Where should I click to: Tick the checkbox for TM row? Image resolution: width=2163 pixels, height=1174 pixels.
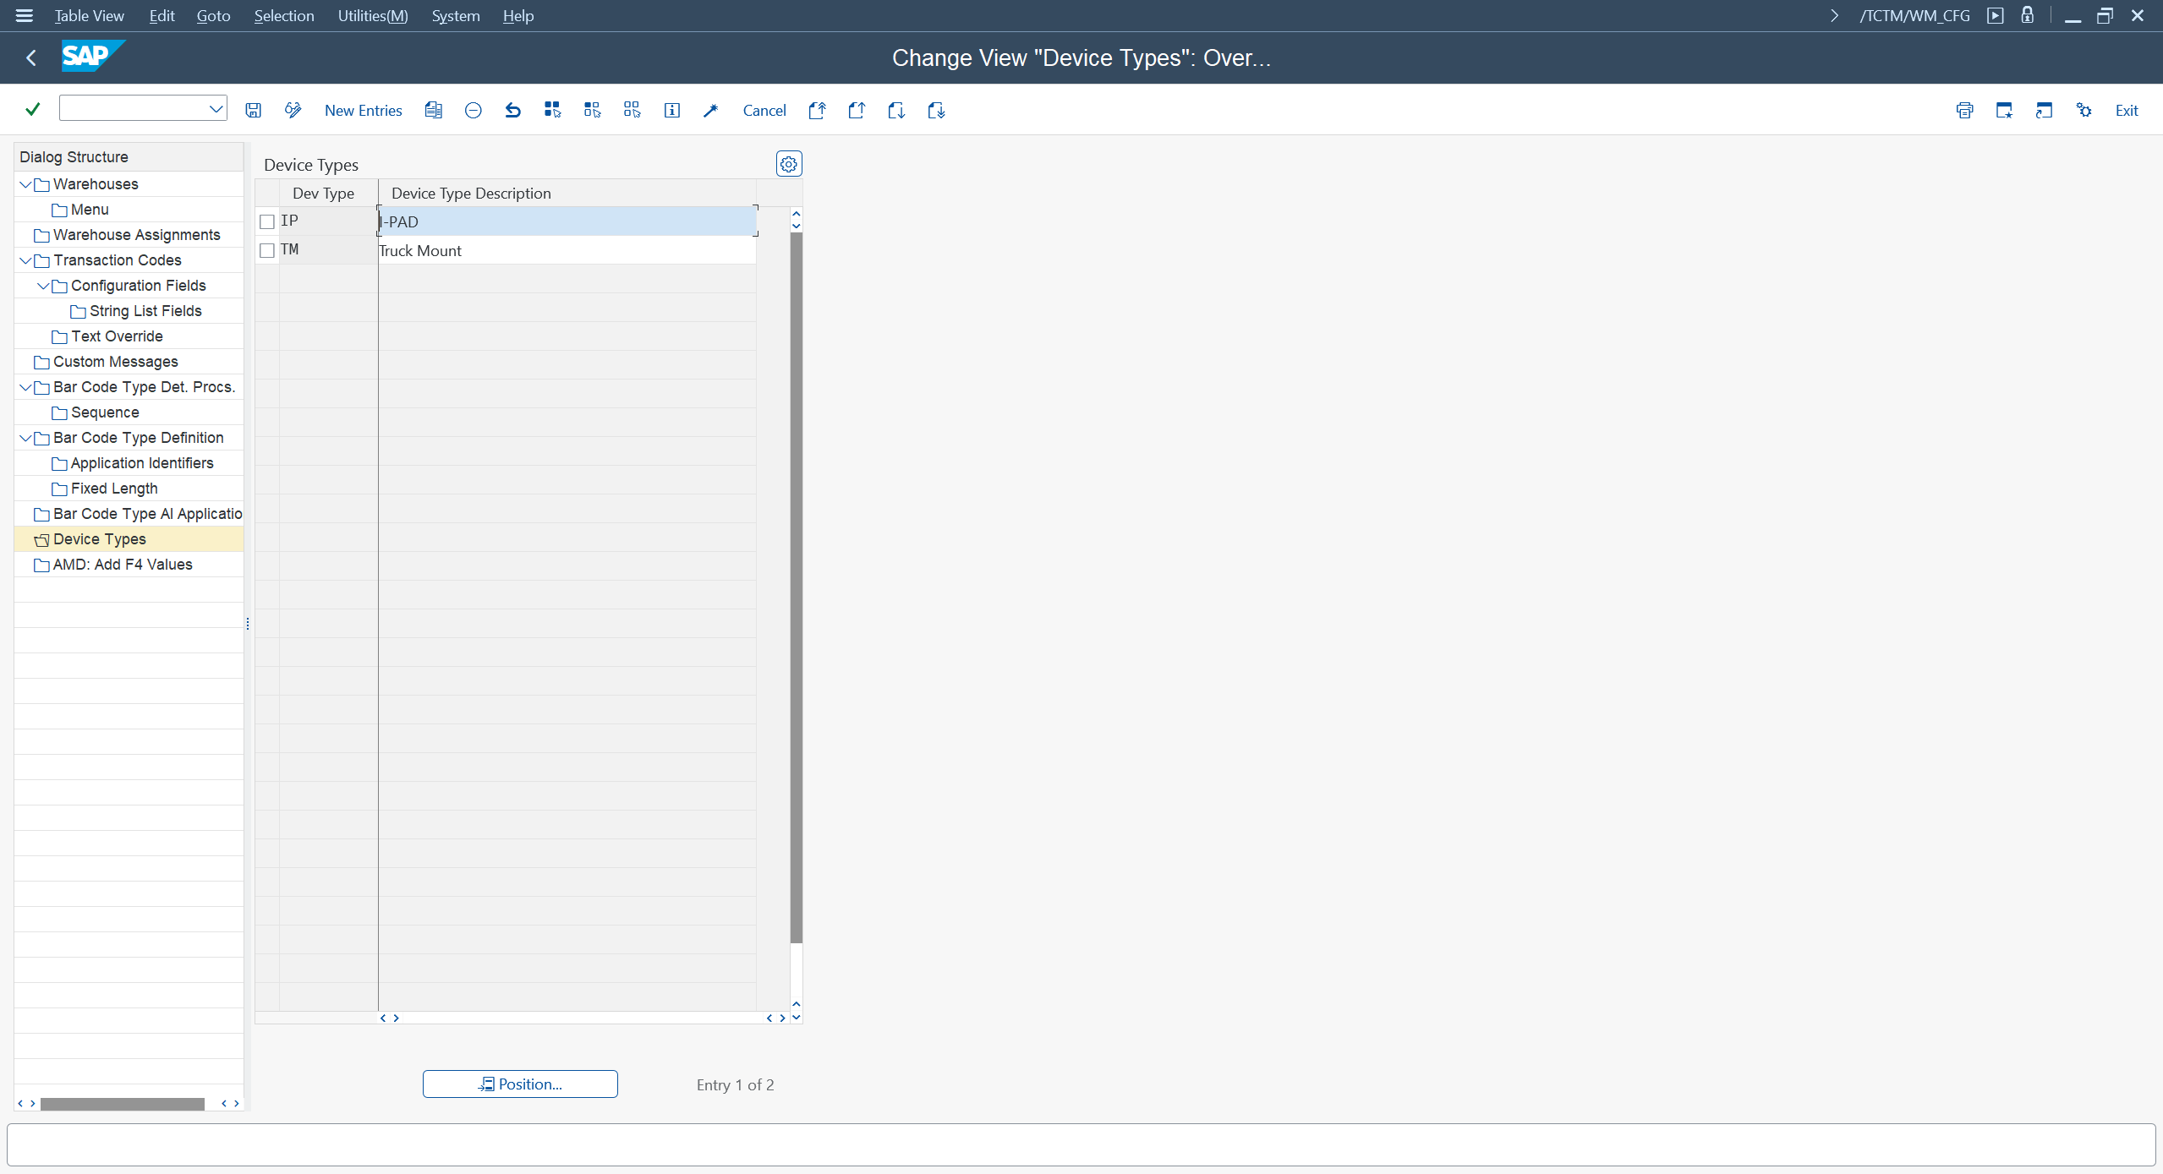tap(267, 250)
